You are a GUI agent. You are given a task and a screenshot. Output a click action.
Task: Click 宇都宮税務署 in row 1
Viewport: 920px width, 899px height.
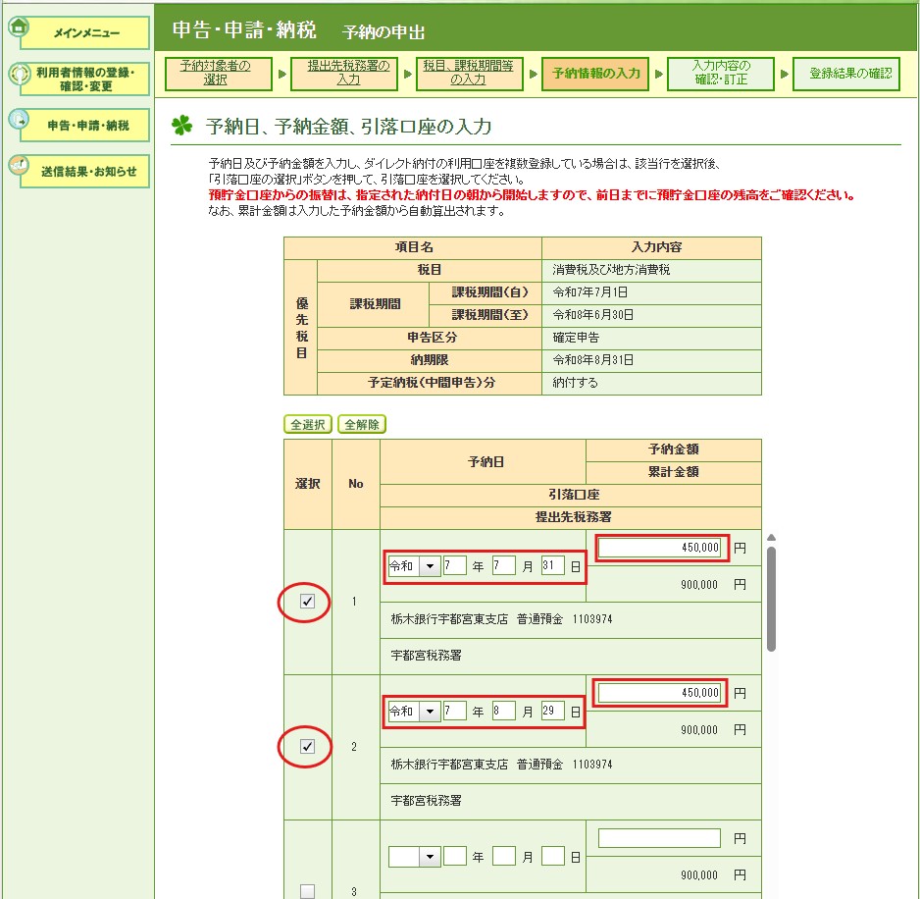click(426, 656)
